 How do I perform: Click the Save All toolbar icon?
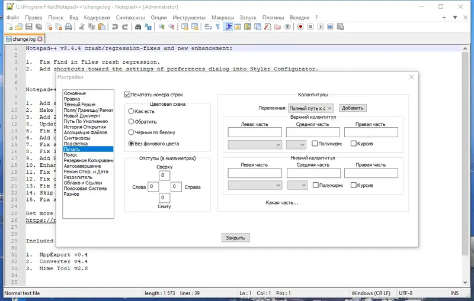[39, 27]
